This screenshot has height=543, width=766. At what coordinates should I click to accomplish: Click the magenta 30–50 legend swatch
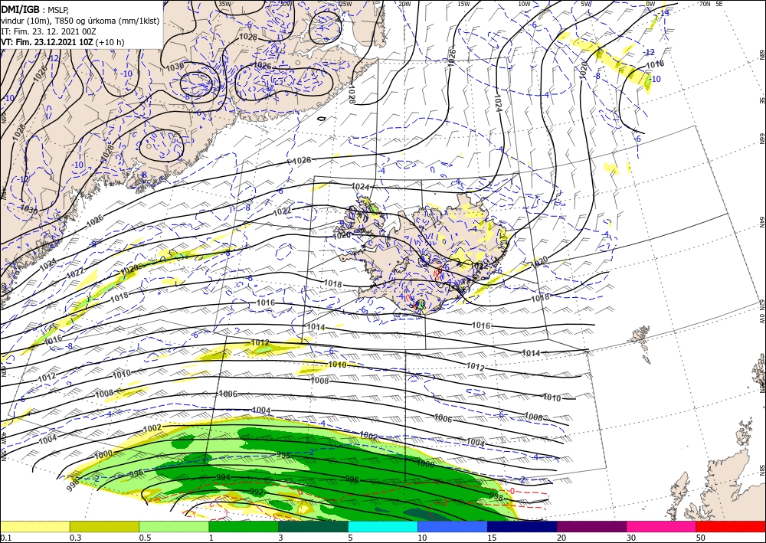662,527
